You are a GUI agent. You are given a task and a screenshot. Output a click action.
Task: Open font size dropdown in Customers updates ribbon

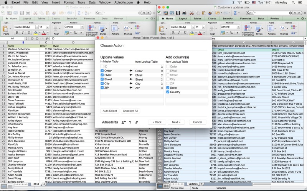[204, 27]
